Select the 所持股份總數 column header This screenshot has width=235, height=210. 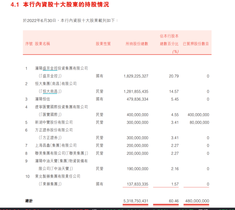pos(137,44)
